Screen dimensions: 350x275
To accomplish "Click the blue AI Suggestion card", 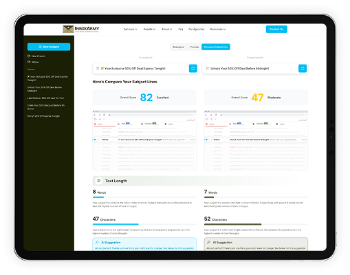I will click(144, 244).
